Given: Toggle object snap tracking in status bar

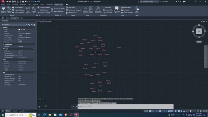Looking at the screenshot, I should click(169, 111).
